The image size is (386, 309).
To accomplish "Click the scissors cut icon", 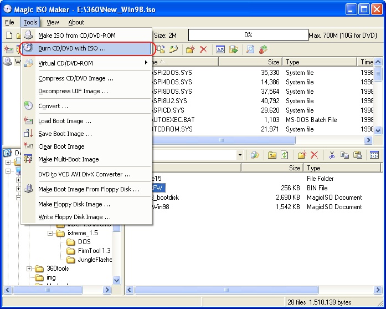I will tap(332, 155).
